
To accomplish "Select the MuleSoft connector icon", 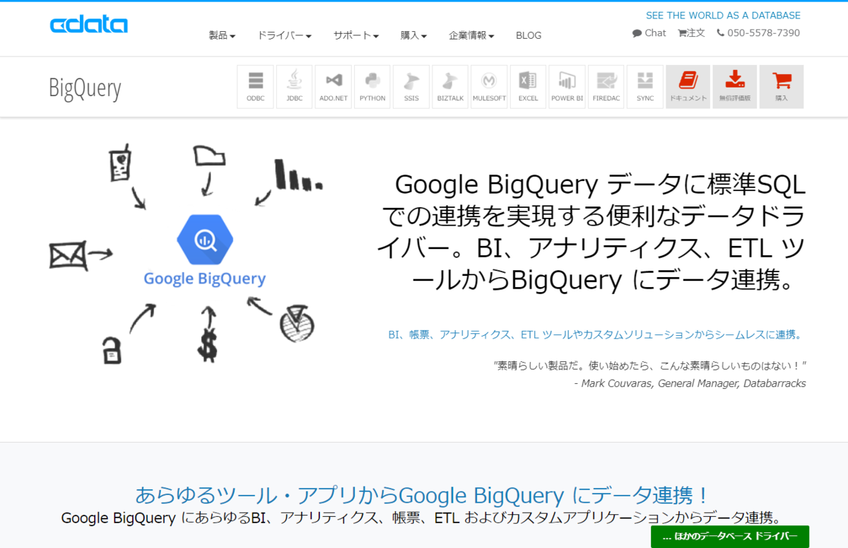I will (489, 86).
